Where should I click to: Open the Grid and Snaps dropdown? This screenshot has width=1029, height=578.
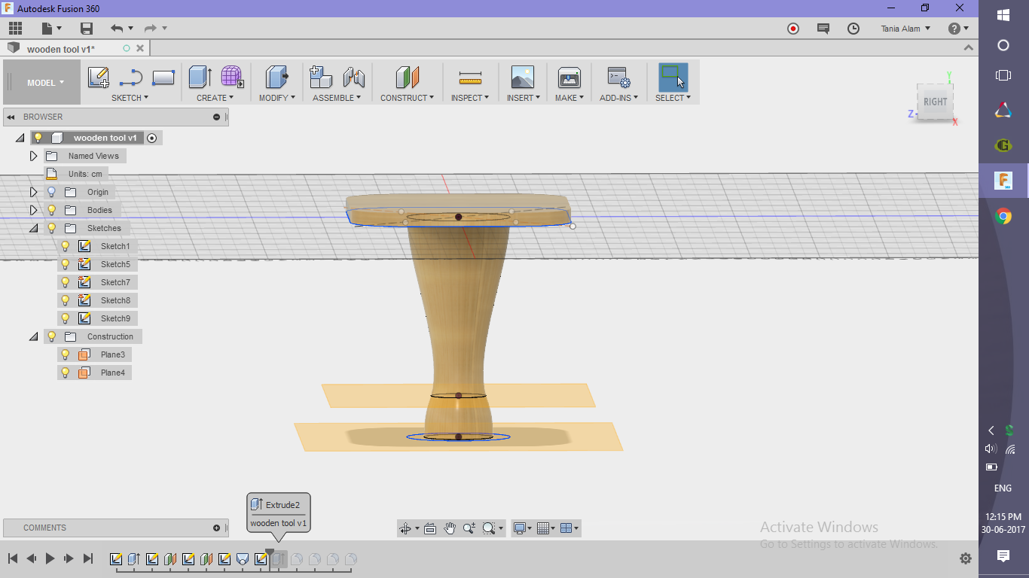tap(547, 528)
